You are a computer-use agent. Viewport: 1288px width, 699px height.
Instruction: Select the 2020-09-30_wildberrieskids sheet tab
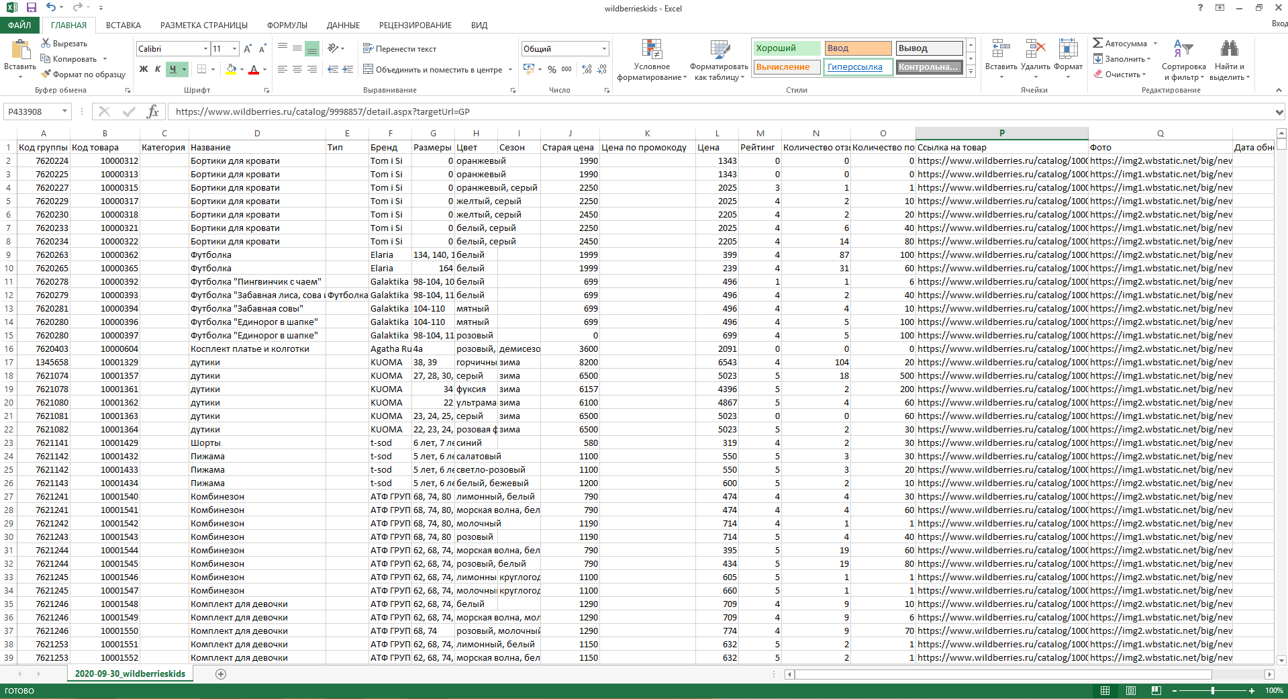[130, 673]
